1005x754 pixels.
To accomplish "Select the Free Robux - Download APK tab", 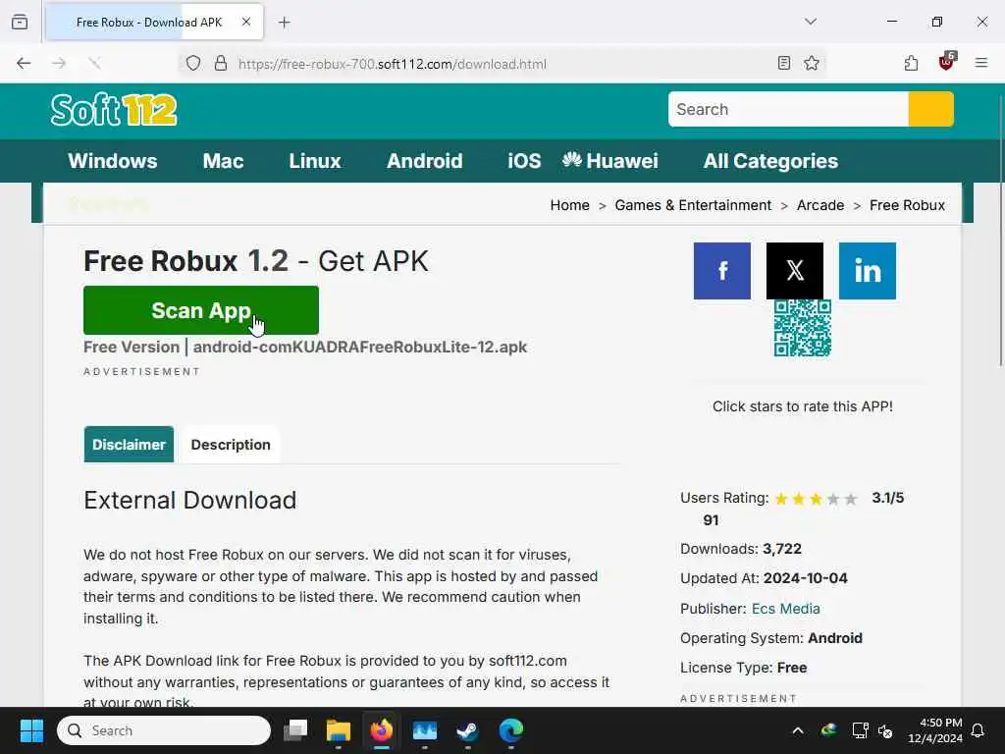I will 154,23.
